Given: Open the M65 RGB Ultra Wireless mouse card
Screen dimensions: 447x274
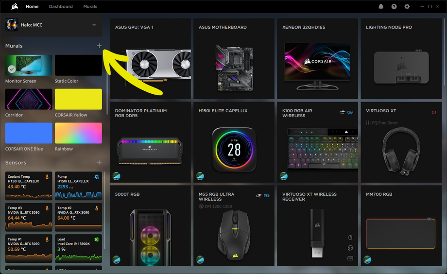Looking at the screenshot, I should point(234,226).
